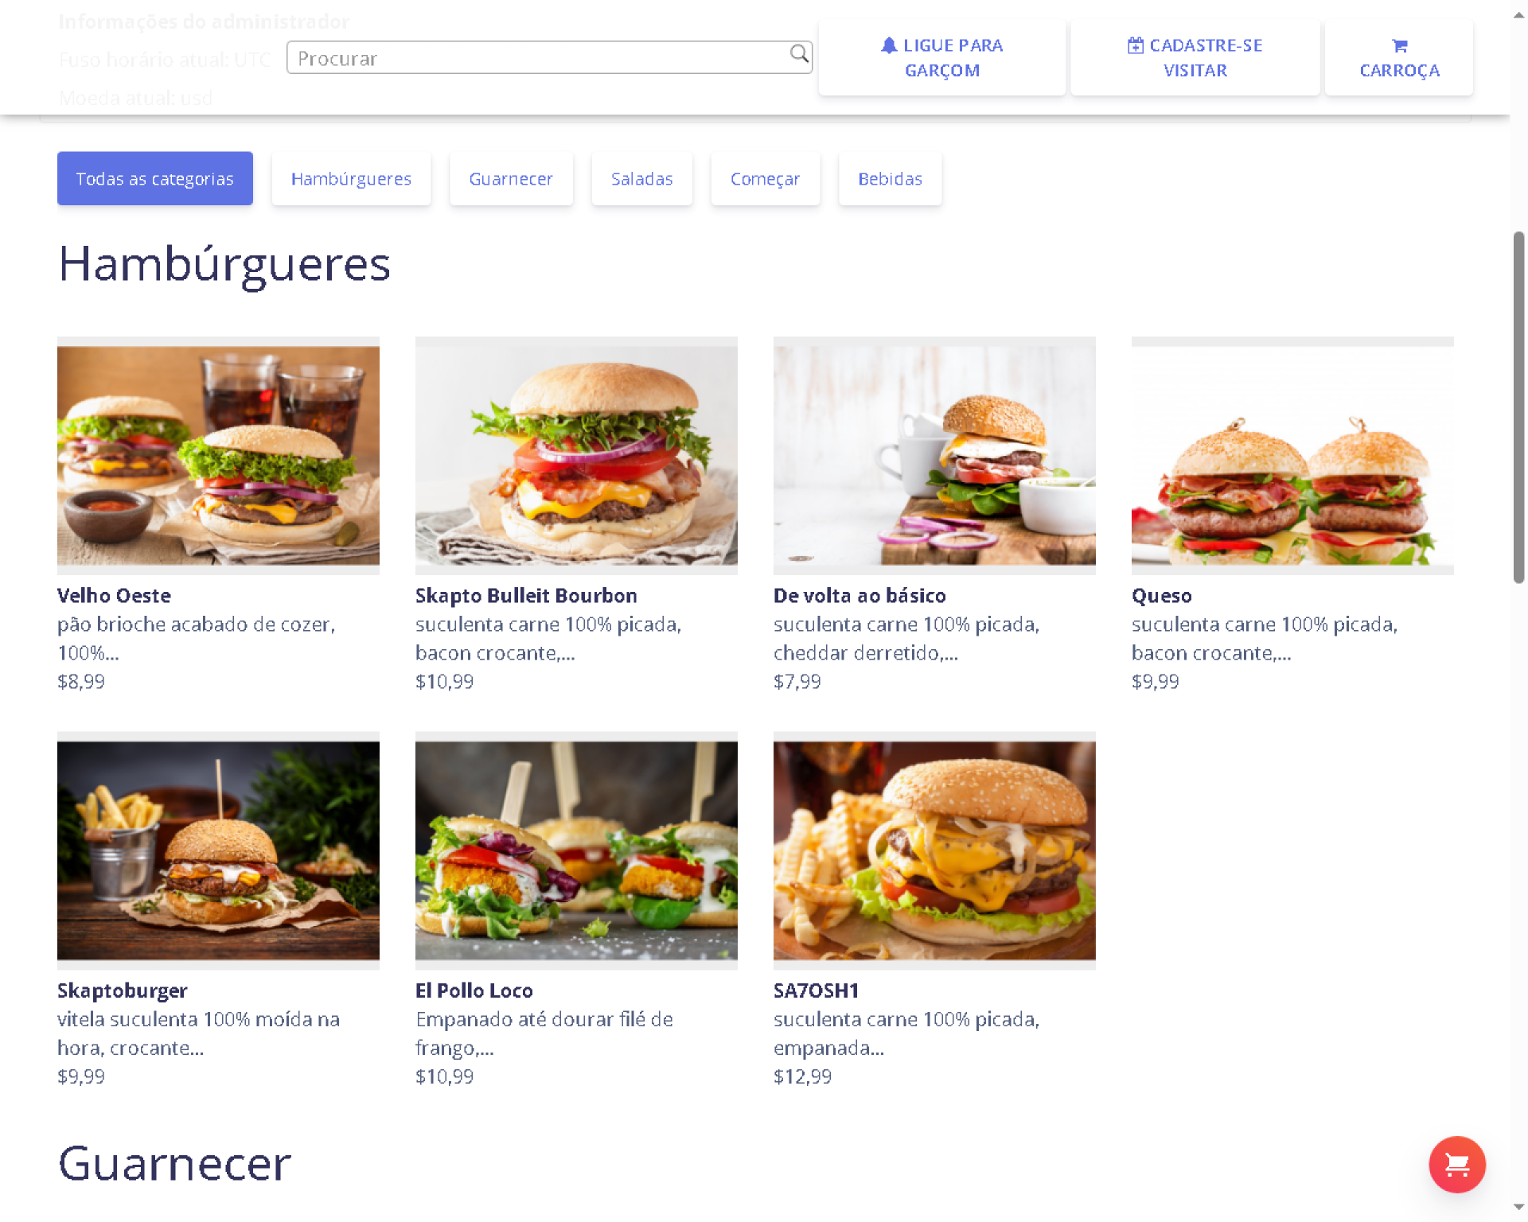Open the Skaptoburger product image

click(218, 850)
